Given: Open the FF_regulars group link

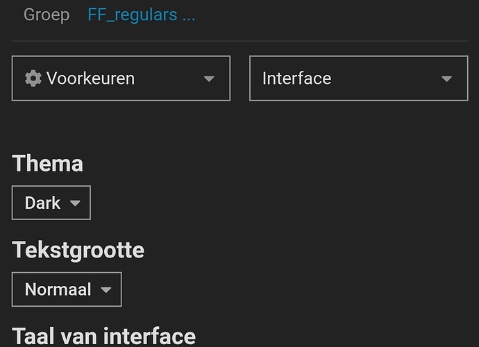Looking at the screenshot, I should (132, 15).
